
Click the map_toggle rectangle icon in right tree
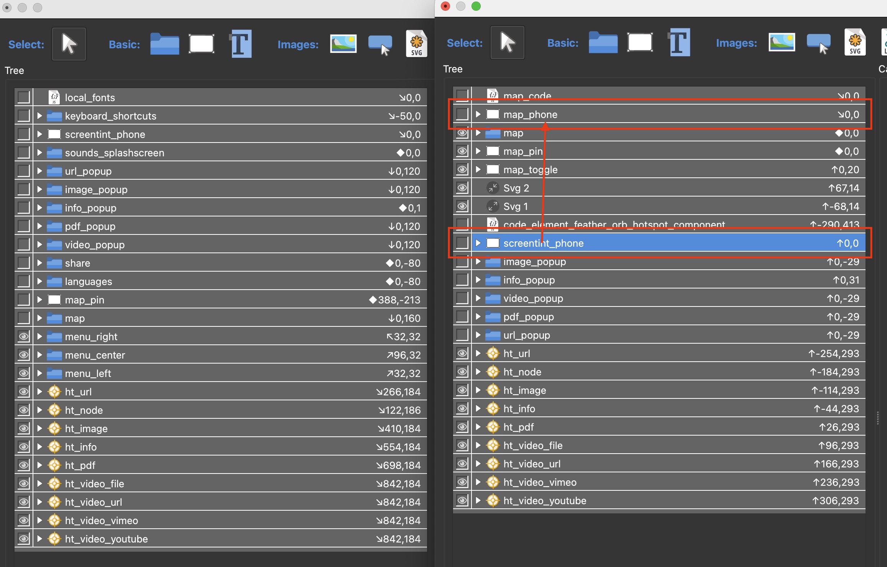point(493,169)
